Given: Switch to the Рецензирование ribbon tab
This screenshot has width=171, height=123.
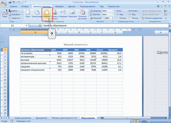Looking at the screenshot, I should 88,6.
